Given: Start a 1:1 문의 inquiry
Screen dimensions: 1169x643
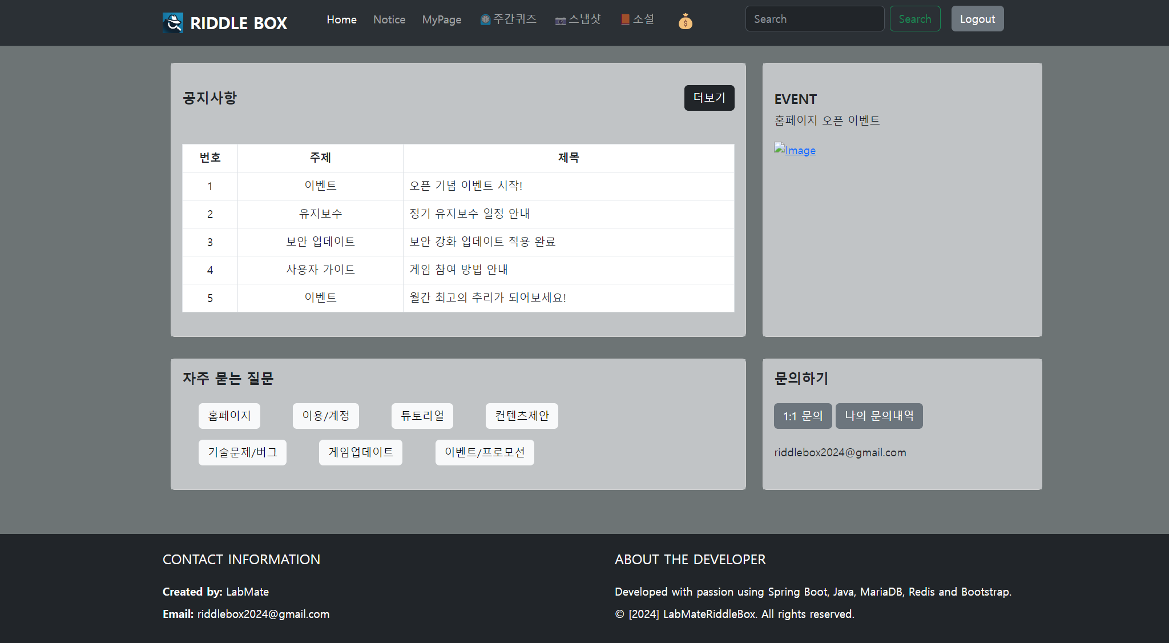Looking at the screenshot, I should pyautogui.click(x=803, y=416).
